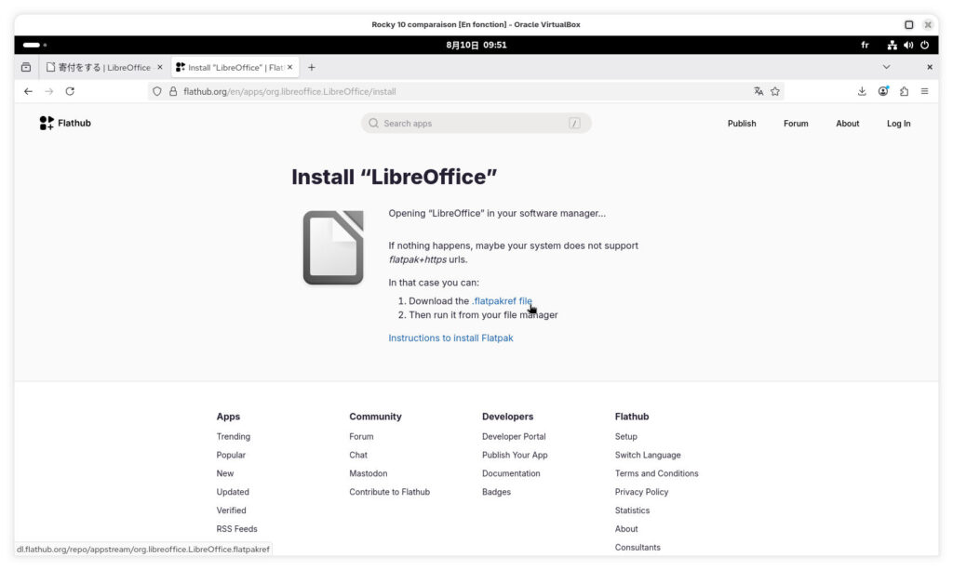953x570 pixels.
Task: Click the volume speaker icon in top bar
Action: 908,45
